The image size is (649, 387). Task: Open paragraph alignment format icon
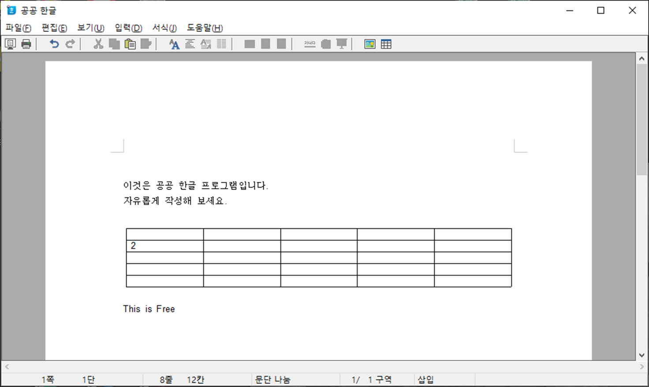pos(190,44)
